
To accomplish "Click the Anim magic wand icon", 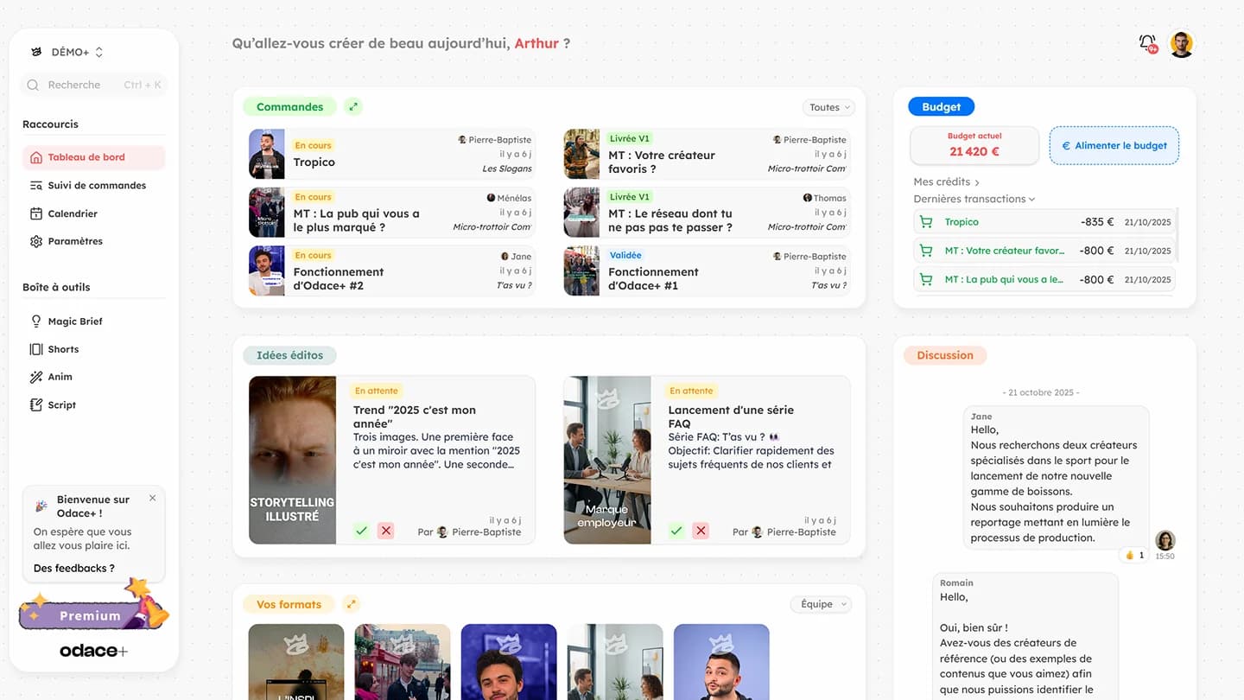I will pos(35,377).
